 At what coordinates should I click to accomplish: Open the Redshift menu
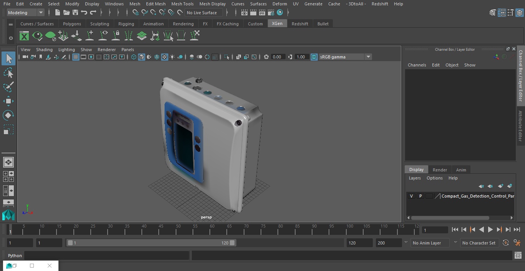tap(380, 4)
